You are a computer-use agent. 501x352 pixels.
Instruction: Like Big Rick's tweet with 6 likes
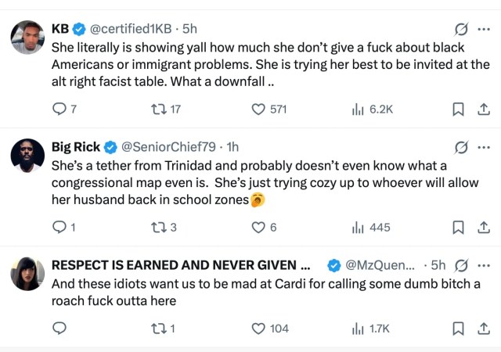coord(264,228)
